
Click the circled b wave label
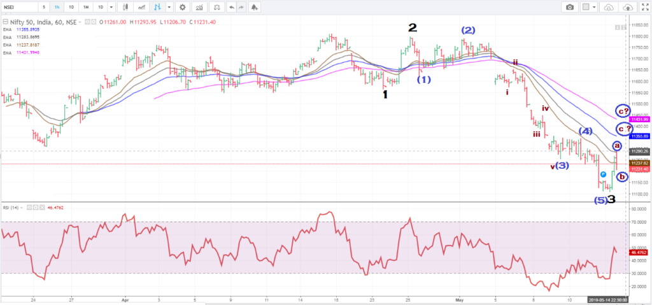point(623,177)
